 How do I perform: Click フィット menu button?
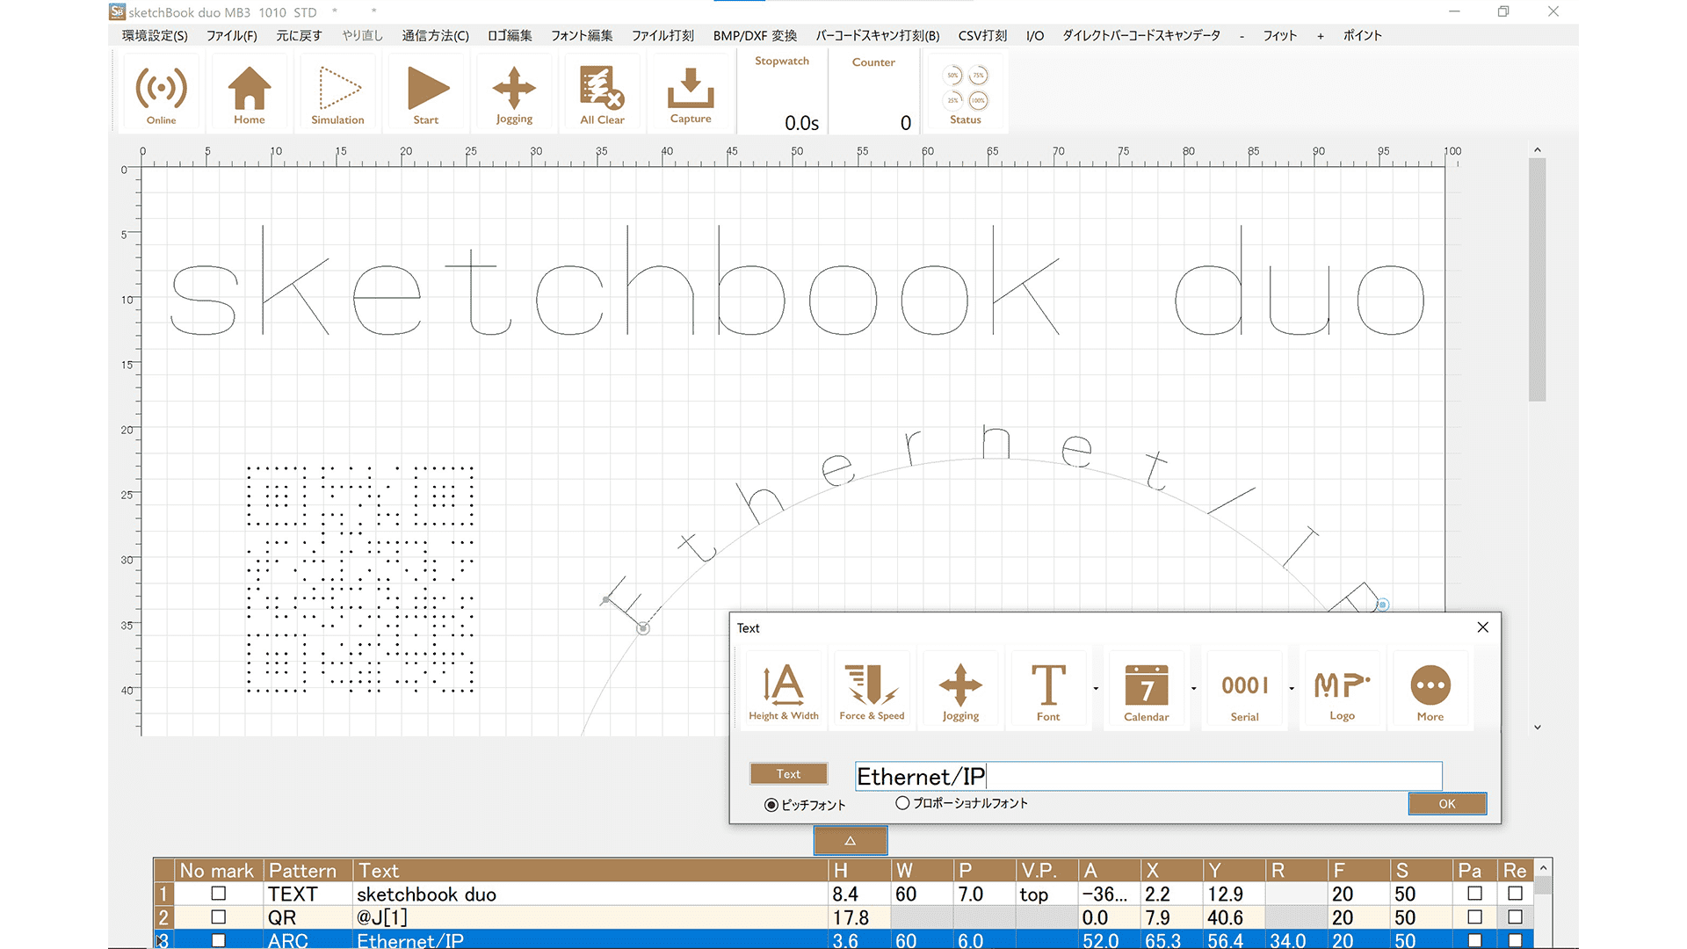pyautogui.click(x=1279, y=35)
